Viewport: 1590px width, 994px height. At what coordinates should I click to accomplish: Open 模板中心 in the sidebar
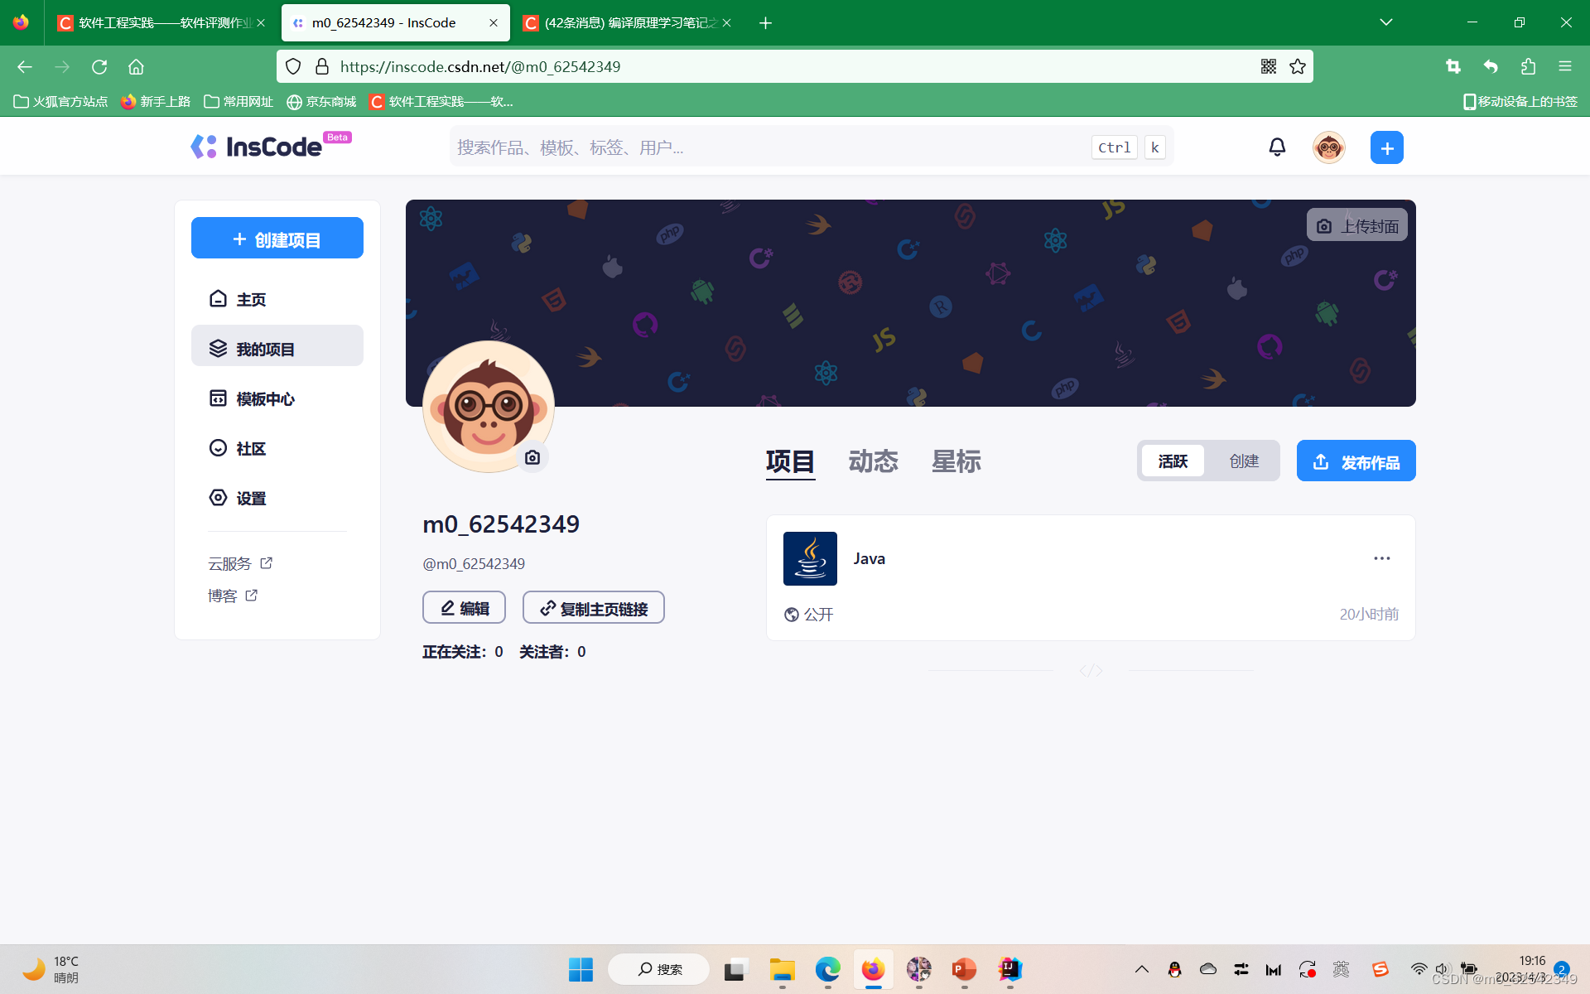[265, 398]
